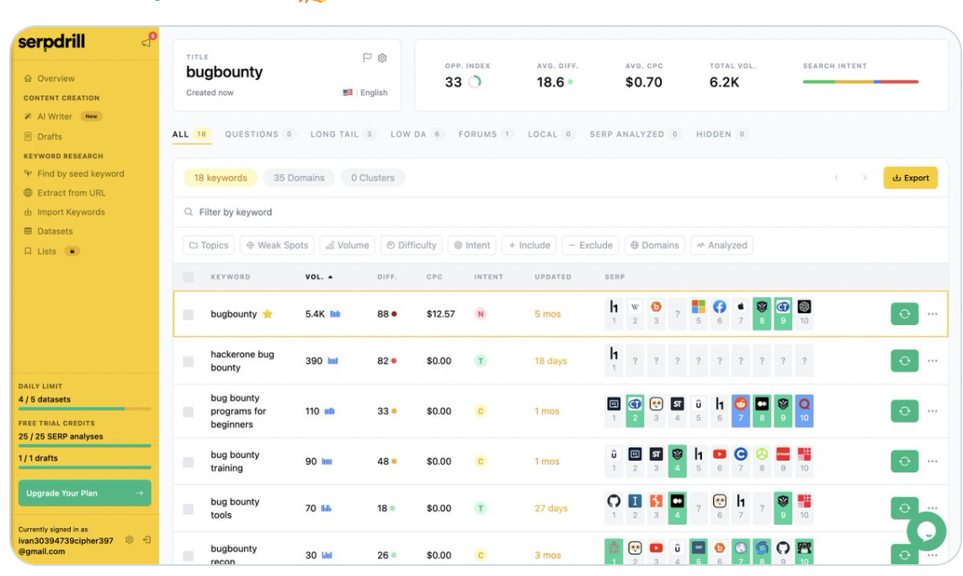Open Find by seed keyword
The height and width of the screenshot is (576, 963).
point(74,173)
